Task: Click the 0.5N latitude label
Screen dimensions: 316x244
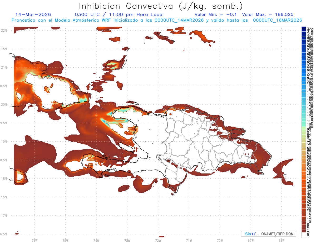Action: [x=4, y=86]
